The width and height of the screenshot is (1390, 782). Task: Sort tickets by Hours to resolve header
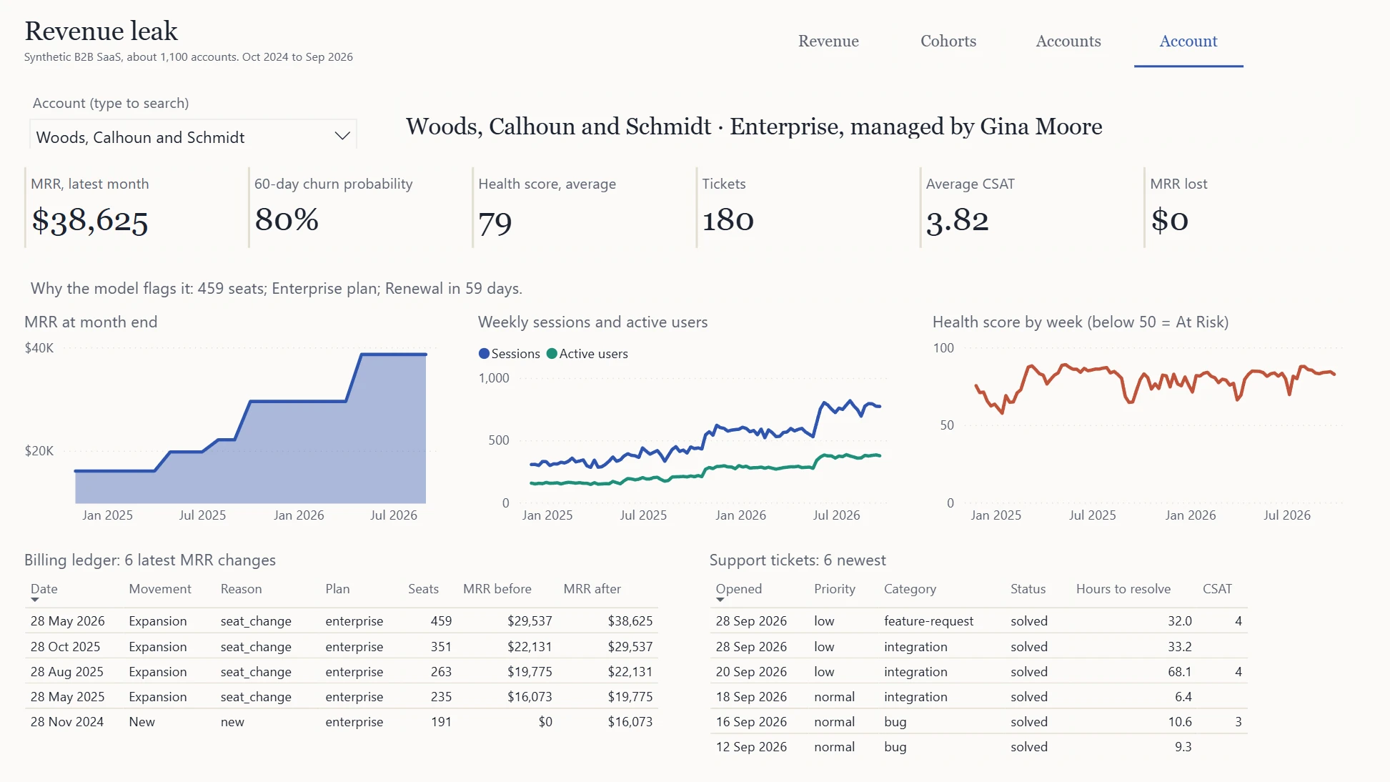click(x=1123, y=589)
